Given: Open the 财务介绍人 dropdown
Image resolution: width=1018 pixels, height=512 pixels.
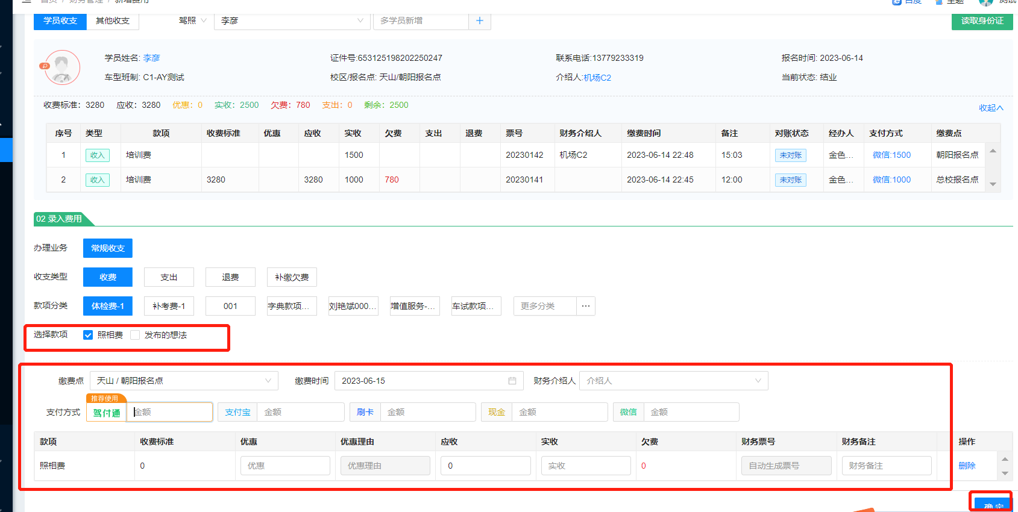Looking at the screenshot, I should 673,381.
